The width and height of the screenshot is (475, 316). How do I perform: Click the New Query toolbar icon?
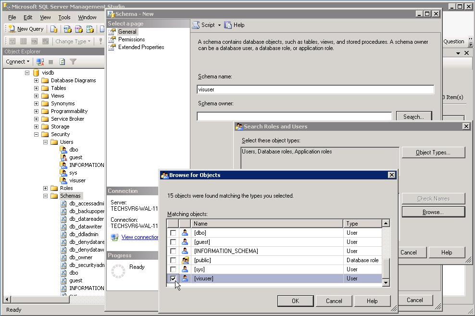[x=12, y=29]
